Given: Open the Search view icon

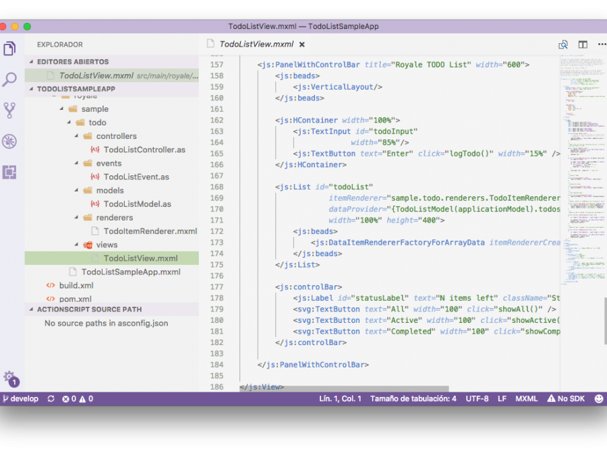Looking at the screenshot, I should click(9, 80).
